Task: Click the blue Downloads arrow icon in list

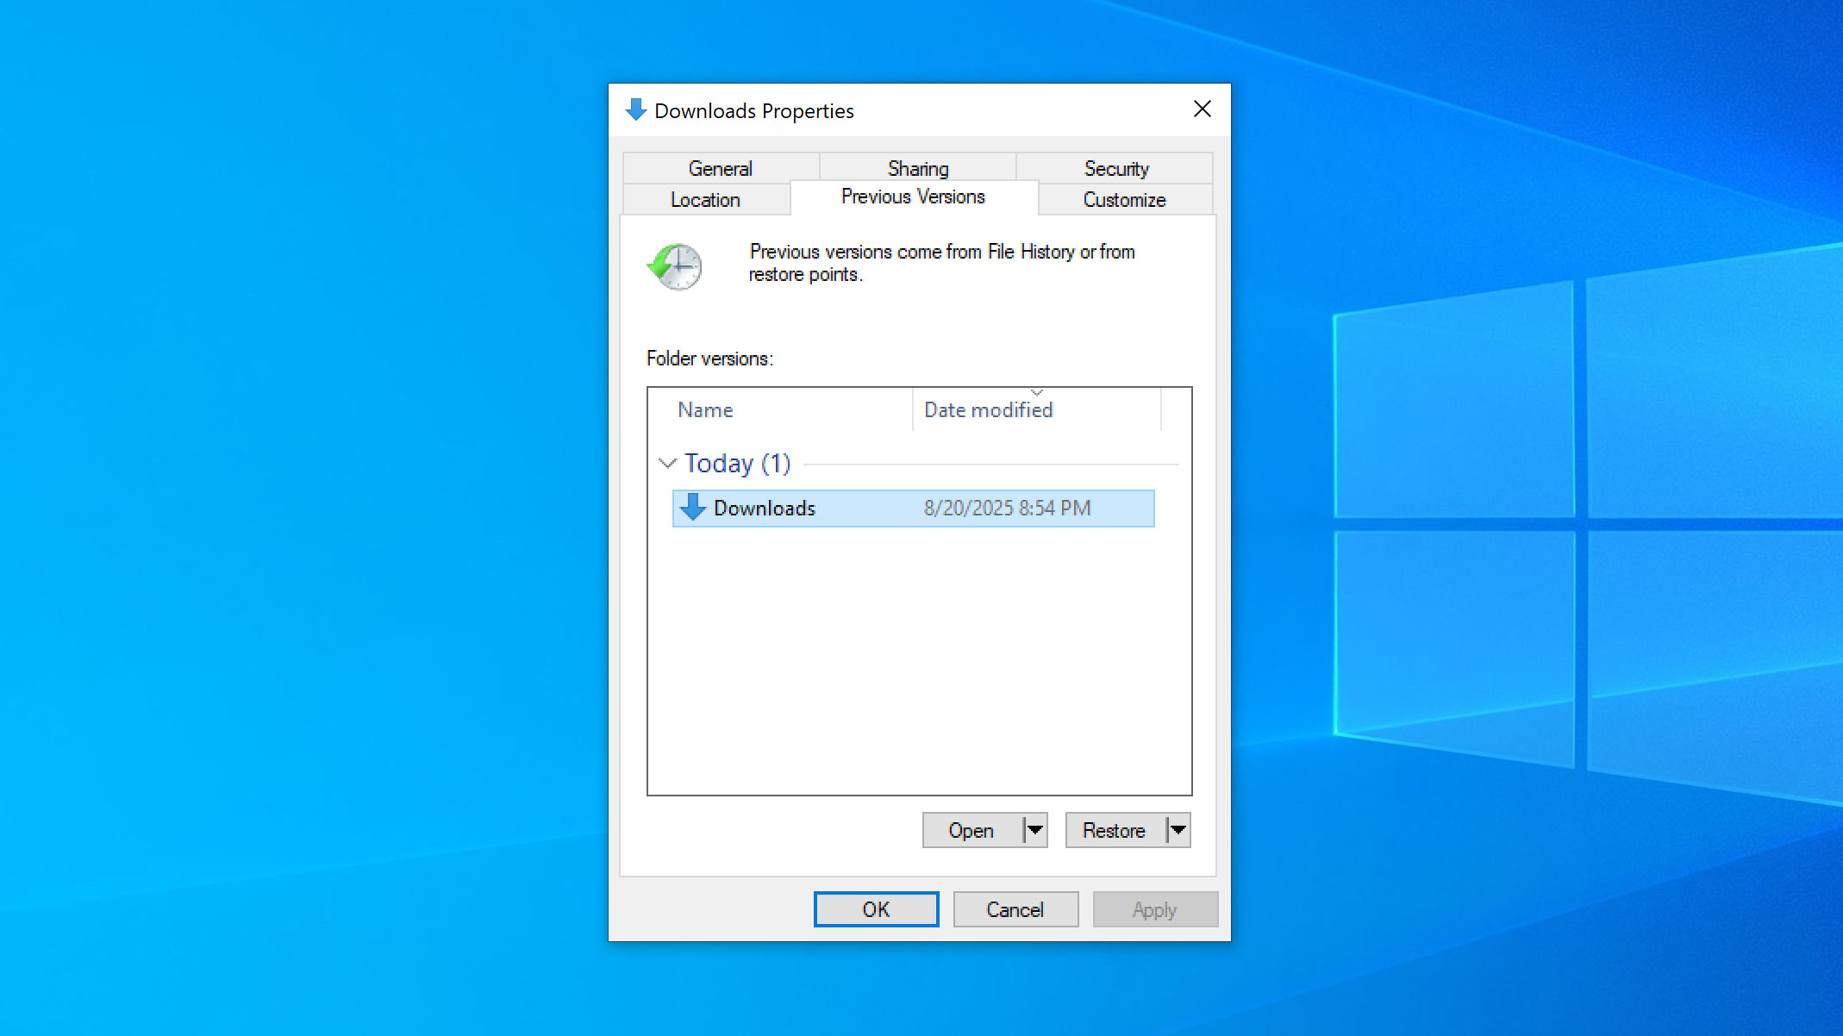Action: (x=694, y=508)
